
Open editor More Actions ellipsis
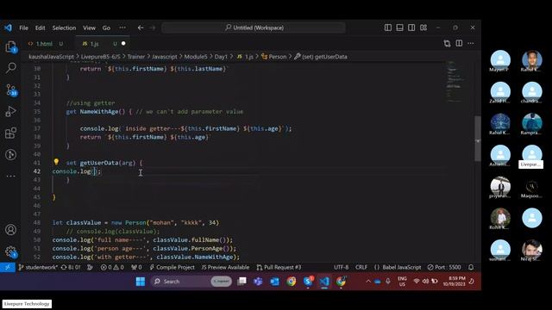(471, 43)
